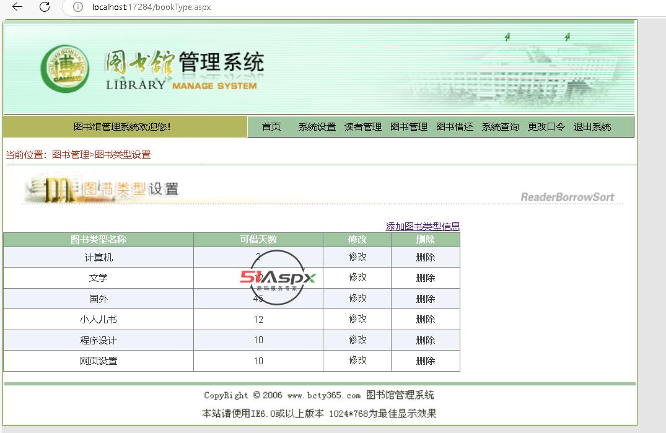Click the 添加图书类型信息 link
This screenshot has height=433, width=666.
pos(423,227)
